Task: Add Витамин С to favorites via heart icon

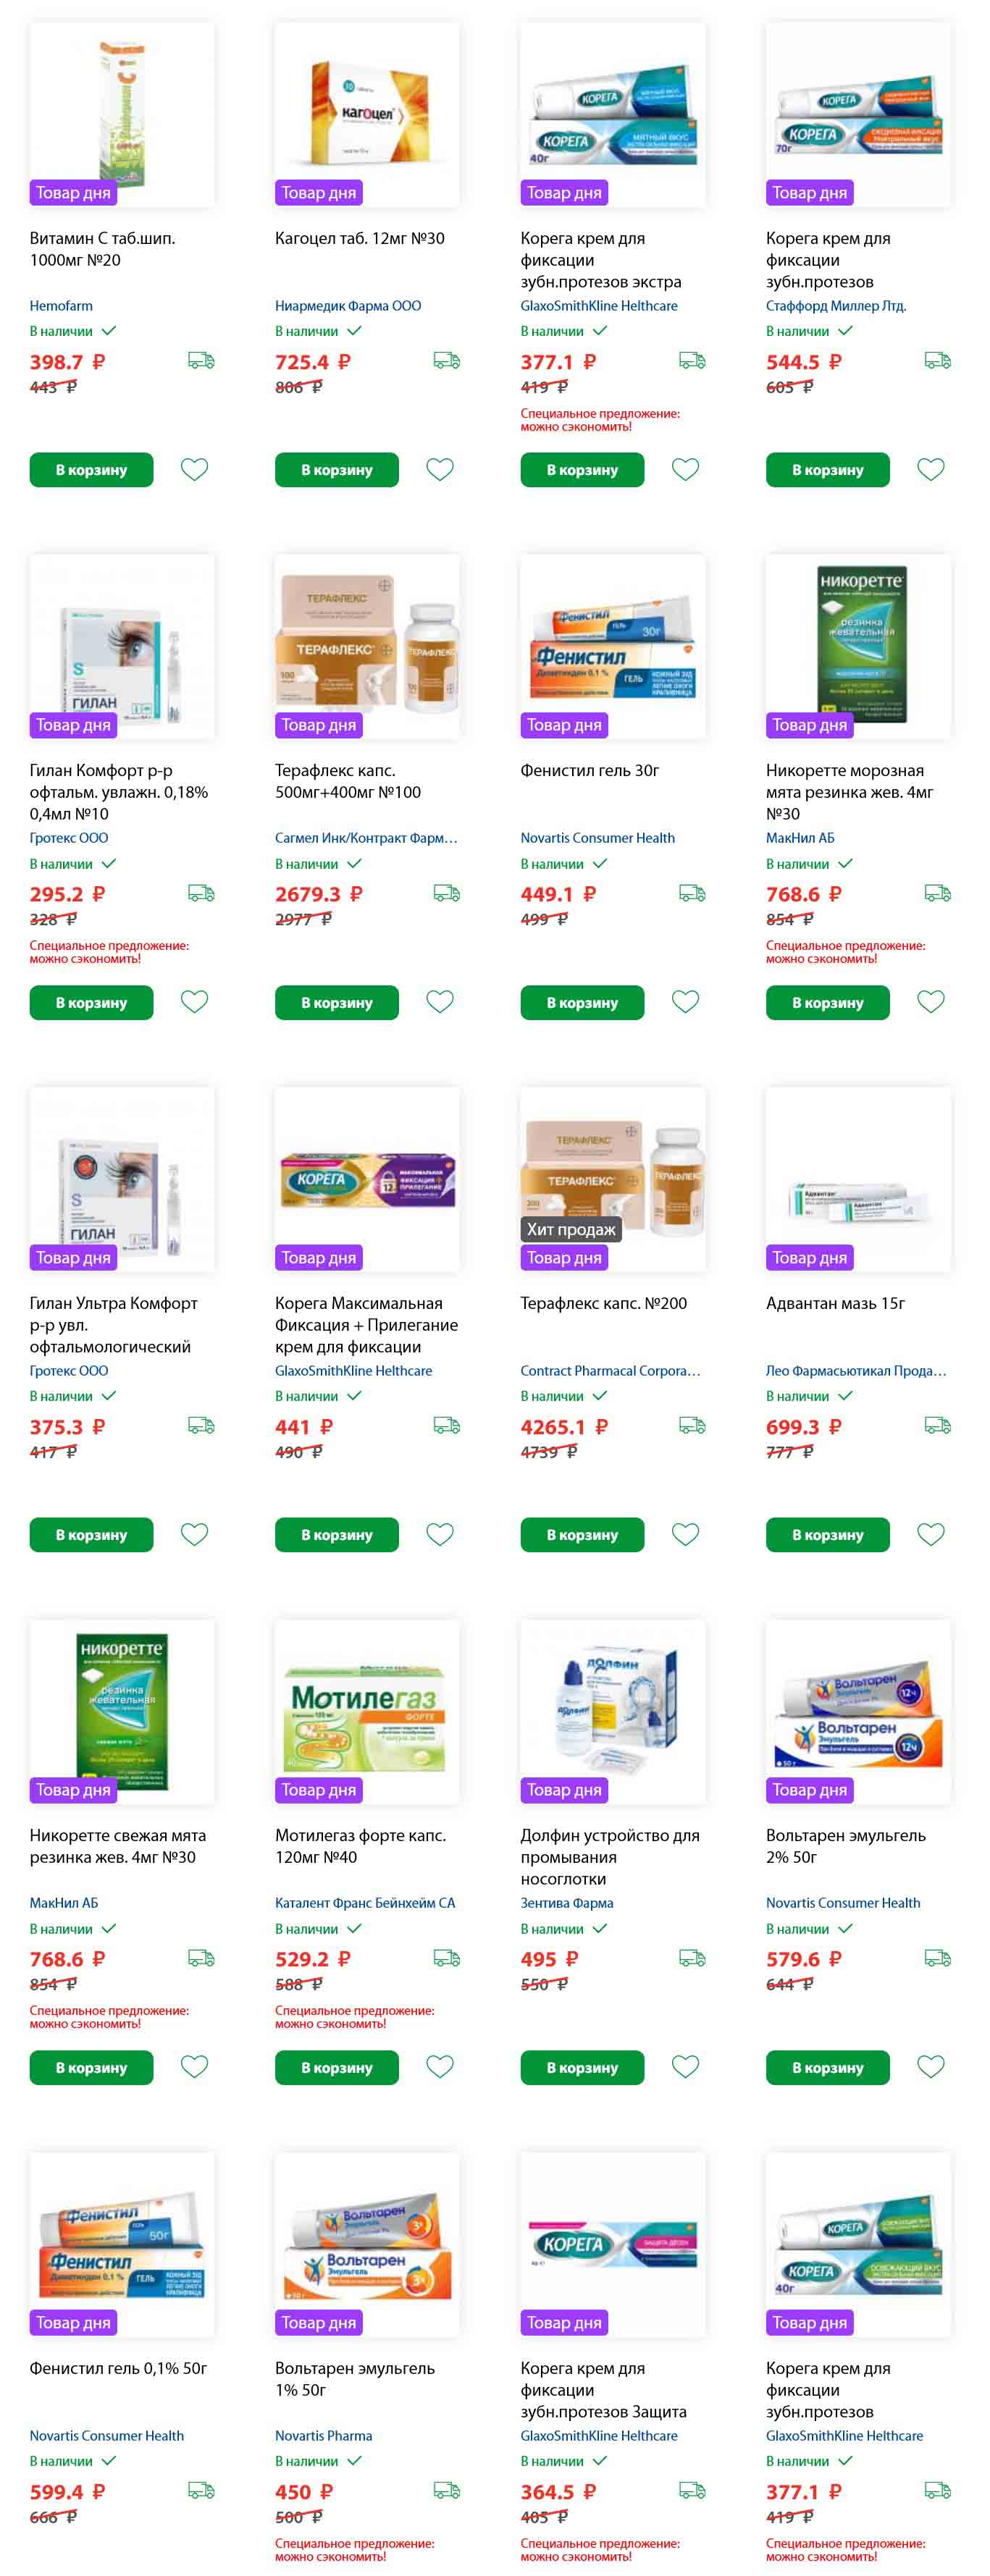Action: [x=194, y=469]
